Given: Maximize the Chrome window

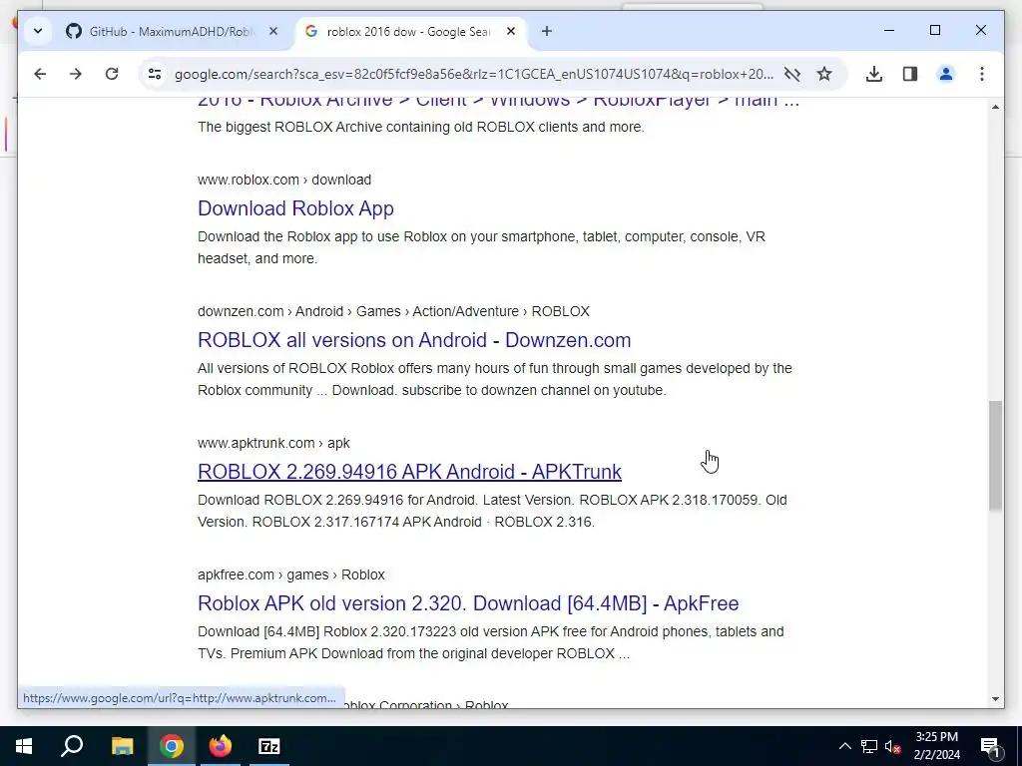Looking at the screenshot, I should click(x=934, y=31).
